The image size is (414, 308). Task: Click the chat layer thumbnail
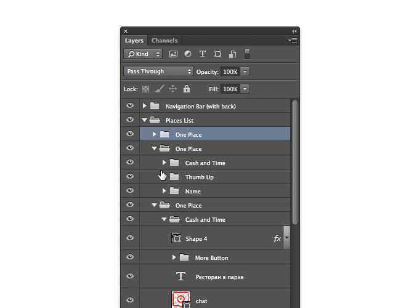coord(180,301)
